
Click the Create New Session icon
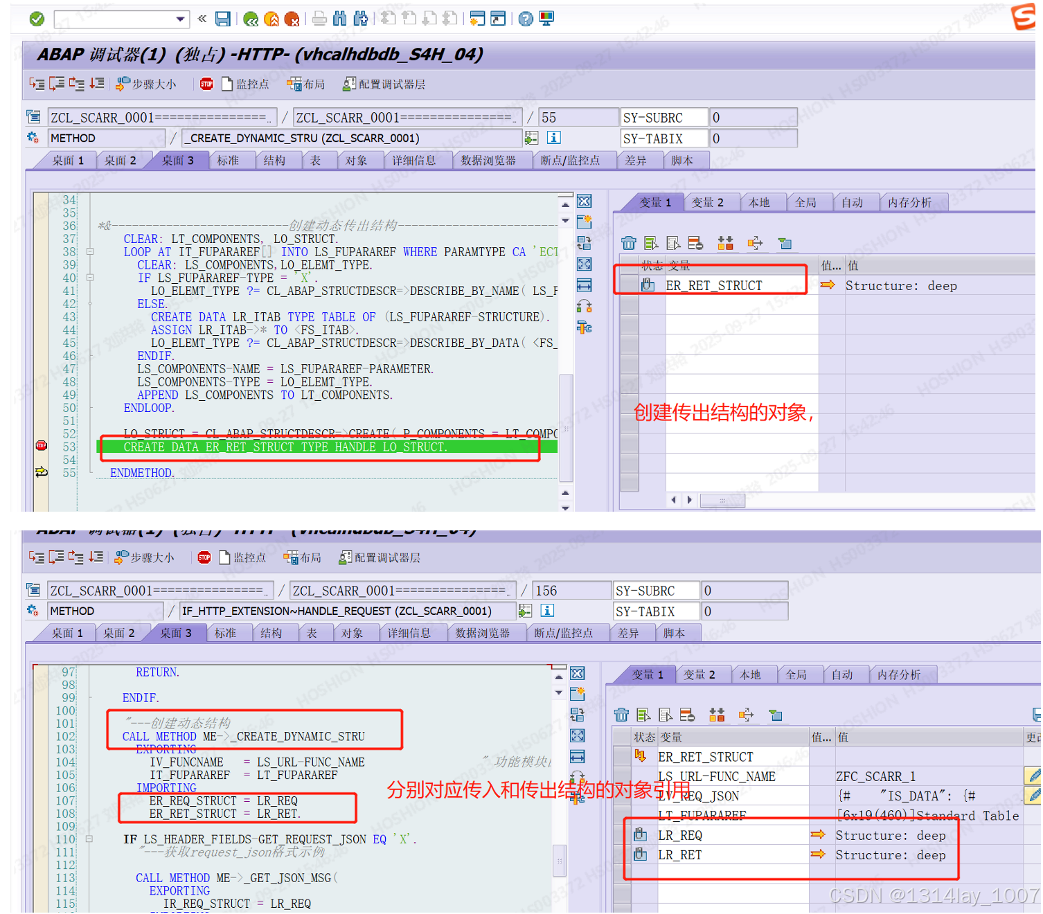(x=477, y=19)
